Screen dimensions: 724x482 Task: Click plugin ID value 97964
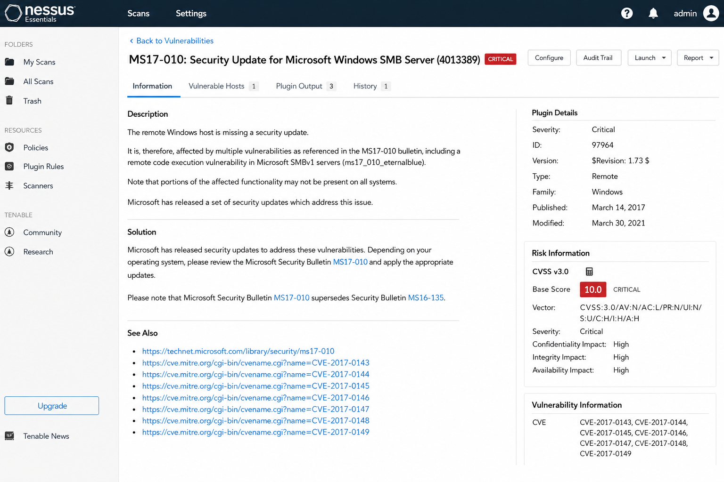pyautogui.click(x=602, y=145)
